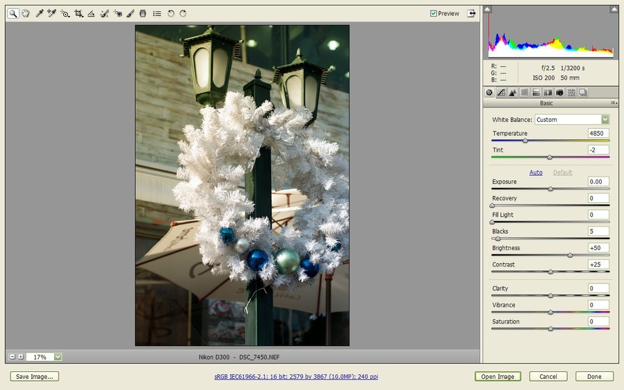This screenshot has width=624, height=390.
Task: Select the Red Eye Removal tool
Action: (117, 13)
